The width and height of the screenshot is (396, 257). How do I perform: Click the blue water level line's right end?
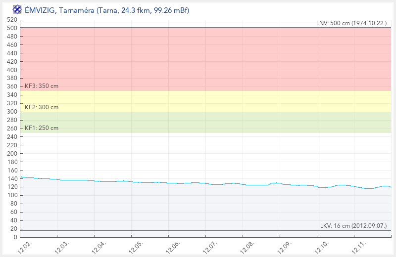pos(390,187)
